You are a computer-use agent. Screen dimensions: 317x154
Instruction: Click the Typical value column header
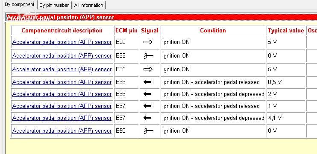click(x=286, y=30)
